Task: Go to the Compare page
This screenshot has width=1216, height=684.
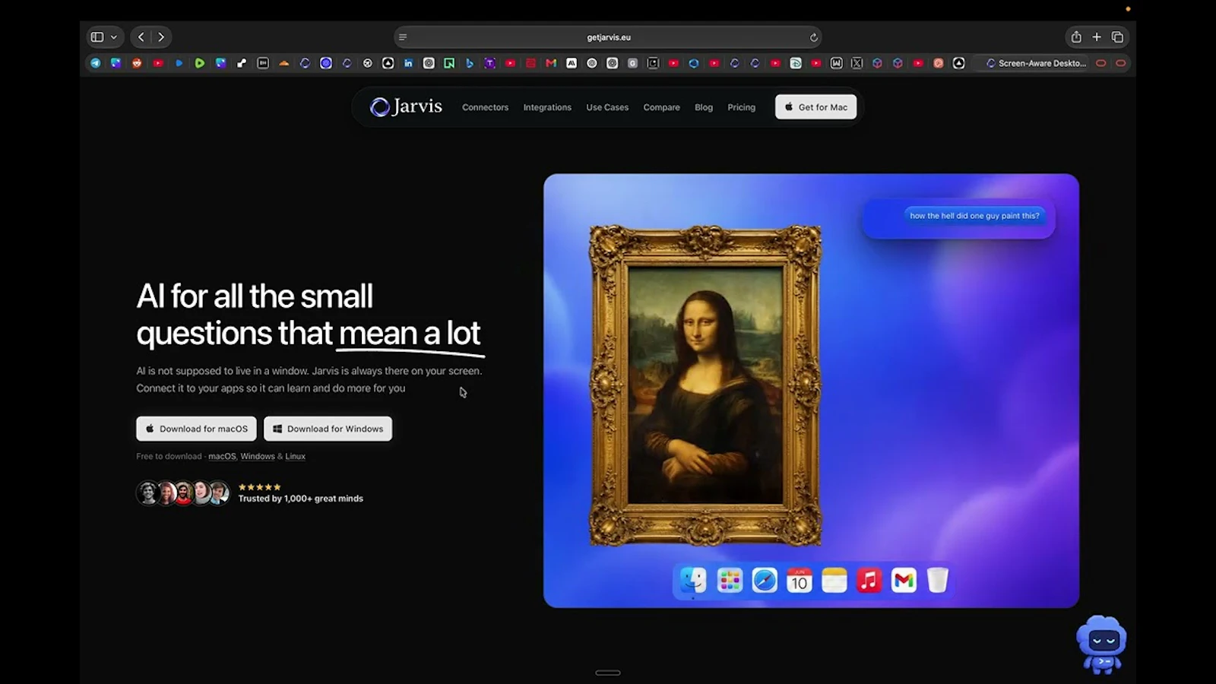Action: [661, 107]
